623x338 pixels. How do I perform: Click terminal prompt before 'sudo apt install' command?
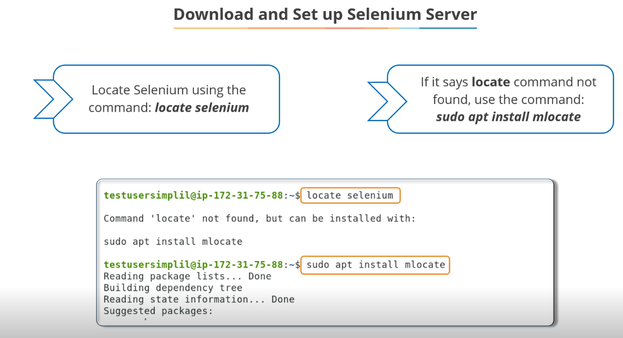(202, 265)
